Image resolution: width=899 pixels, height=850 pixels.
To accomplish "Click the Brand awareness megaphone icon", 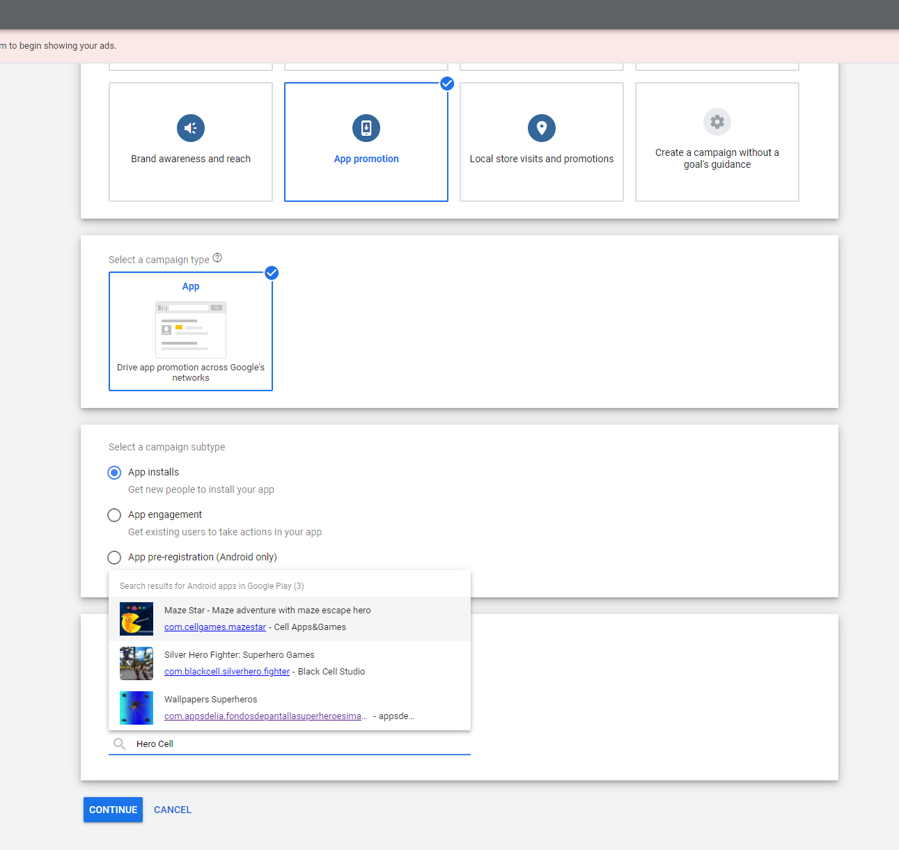I will [191, 128].
